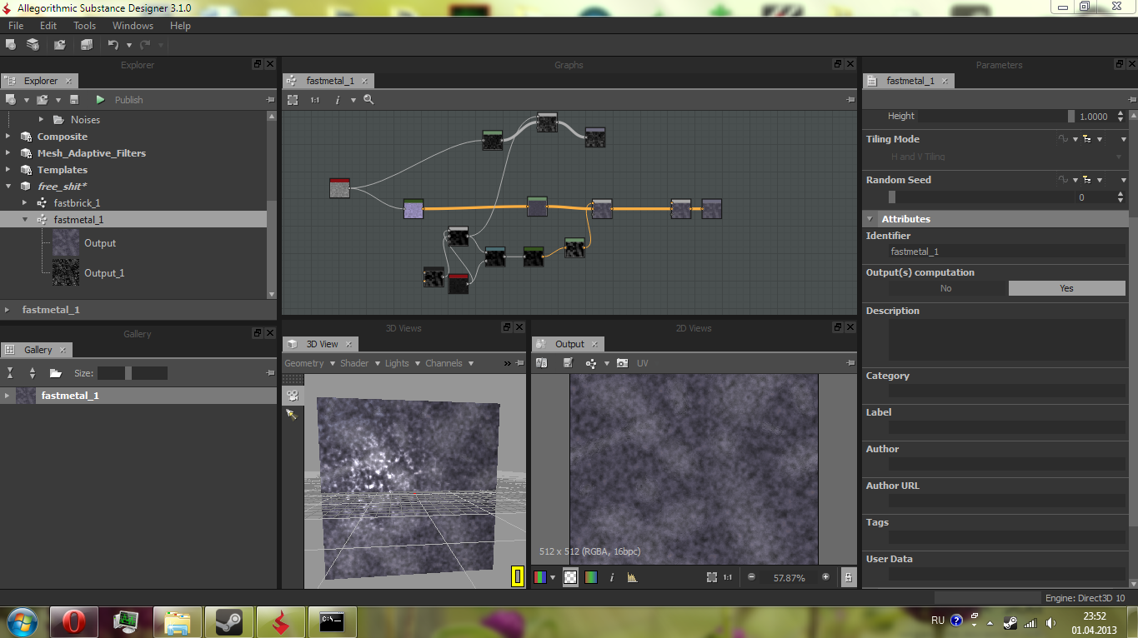Undo the last action
Viewport: 1138px width, 638px height.
[x=113, y=44]
